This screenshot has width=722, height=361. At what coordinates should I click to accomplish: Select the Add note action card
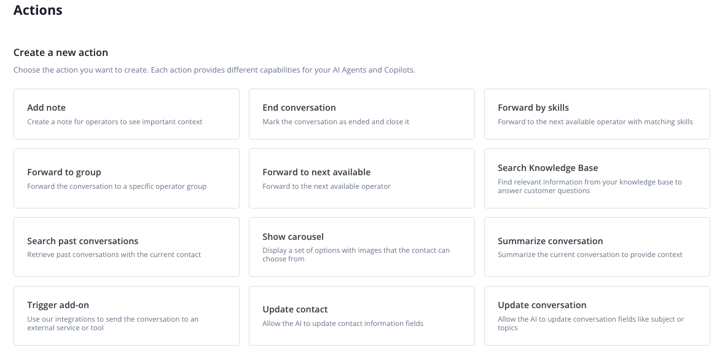[x=126, y=114]
